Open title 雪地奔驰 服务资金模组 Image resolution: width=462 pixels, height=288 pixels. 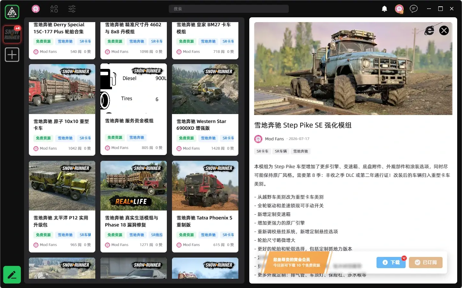click(x=129, y=121)
